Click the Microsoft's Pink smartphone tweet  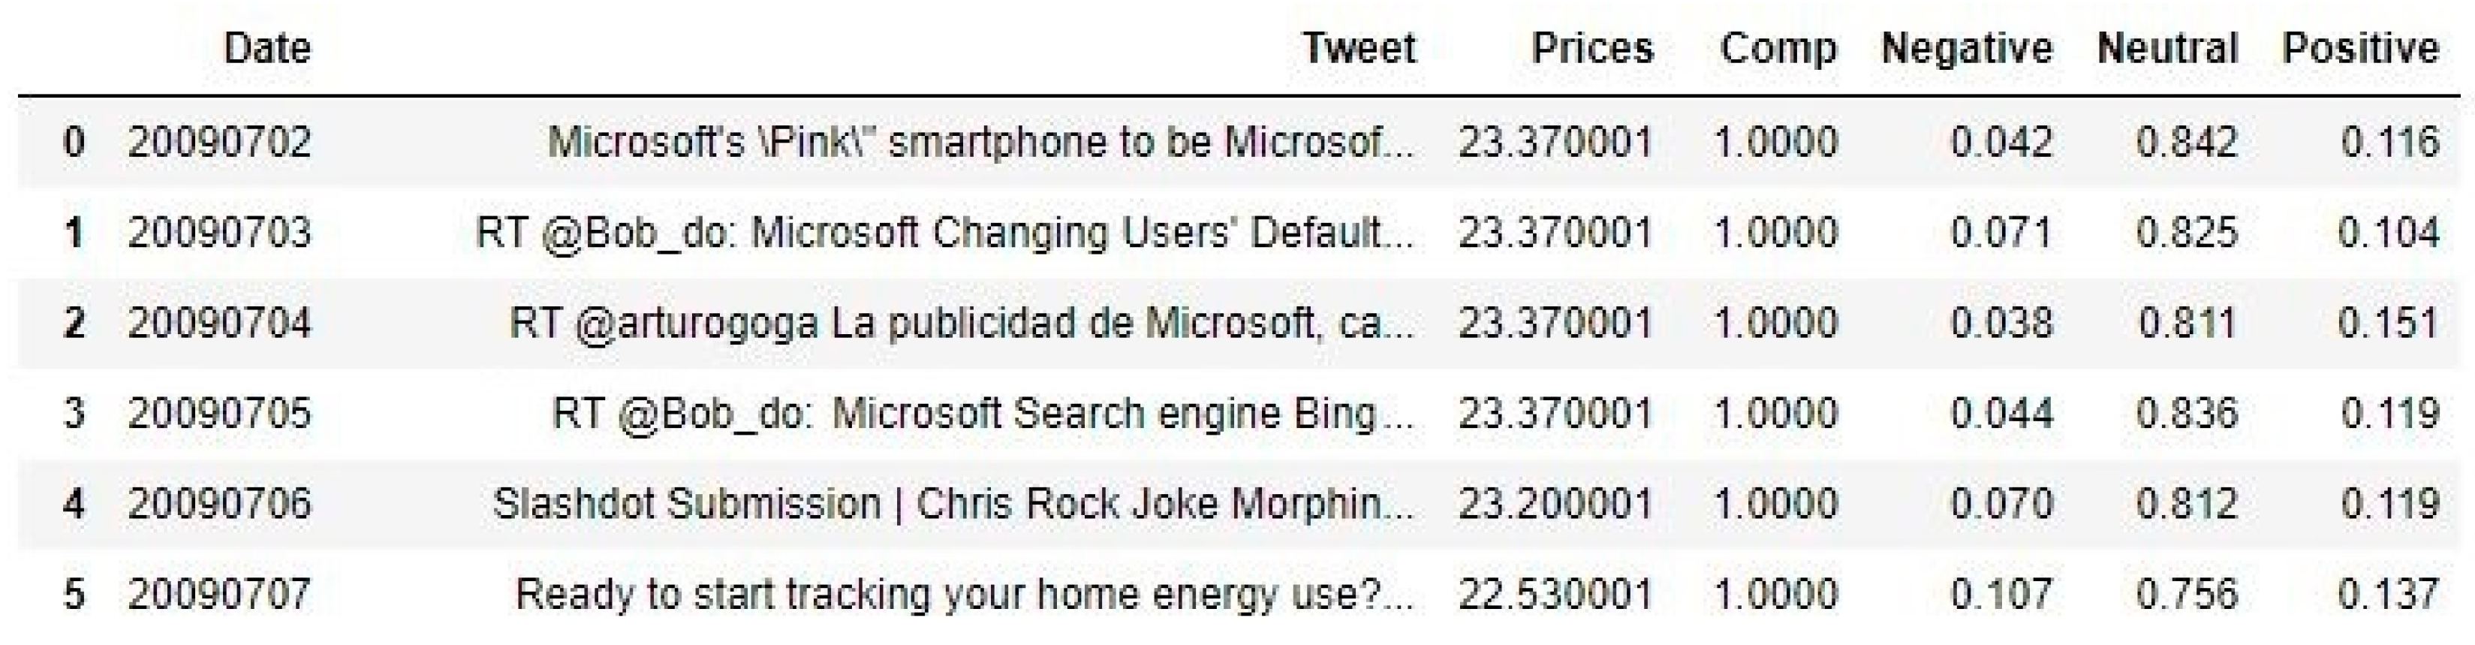point(980,142)
